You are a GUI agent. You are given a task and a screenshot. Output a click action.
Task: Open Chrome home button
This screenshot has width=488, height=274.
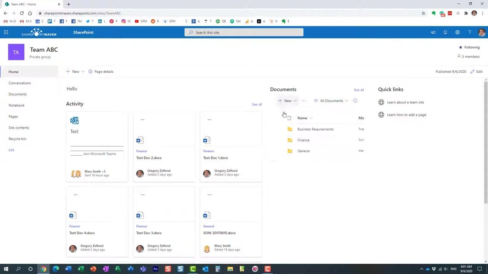(x=30, y=13)
